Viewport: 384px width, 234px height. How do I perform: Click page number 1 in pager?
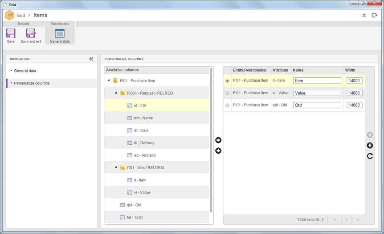pos(346,220)
